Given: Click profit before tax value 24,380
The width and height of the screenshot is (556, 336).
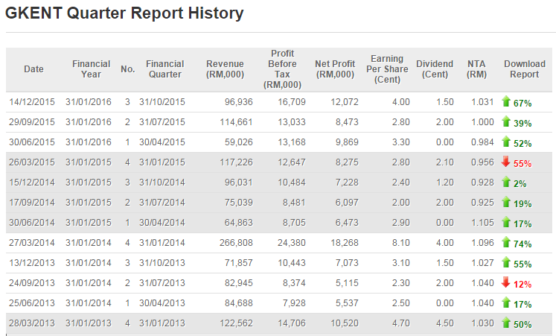Looking at the screenshot, I should point(292,243).
